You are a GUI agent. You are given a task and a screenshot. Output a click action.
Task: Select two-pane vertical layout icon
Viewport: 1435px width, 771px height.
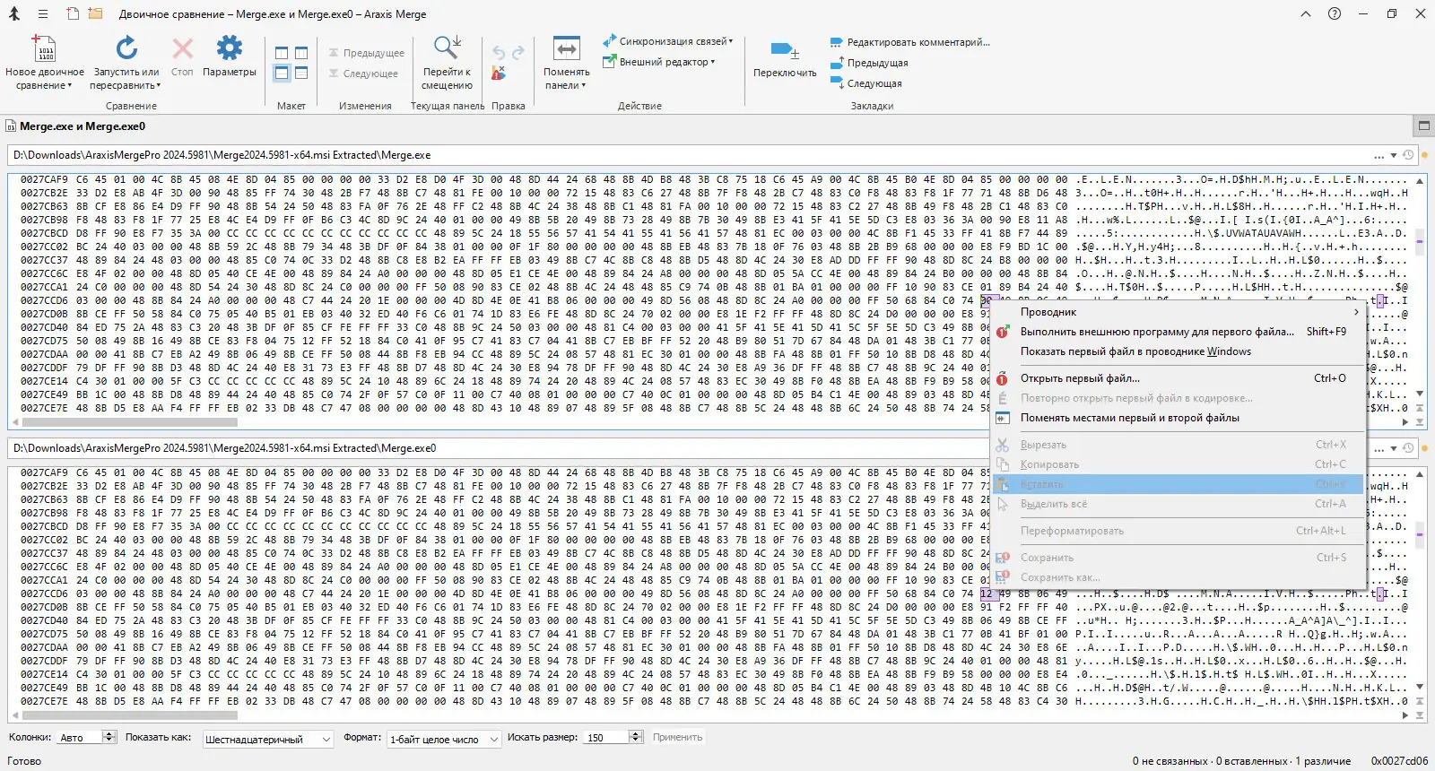282,53
